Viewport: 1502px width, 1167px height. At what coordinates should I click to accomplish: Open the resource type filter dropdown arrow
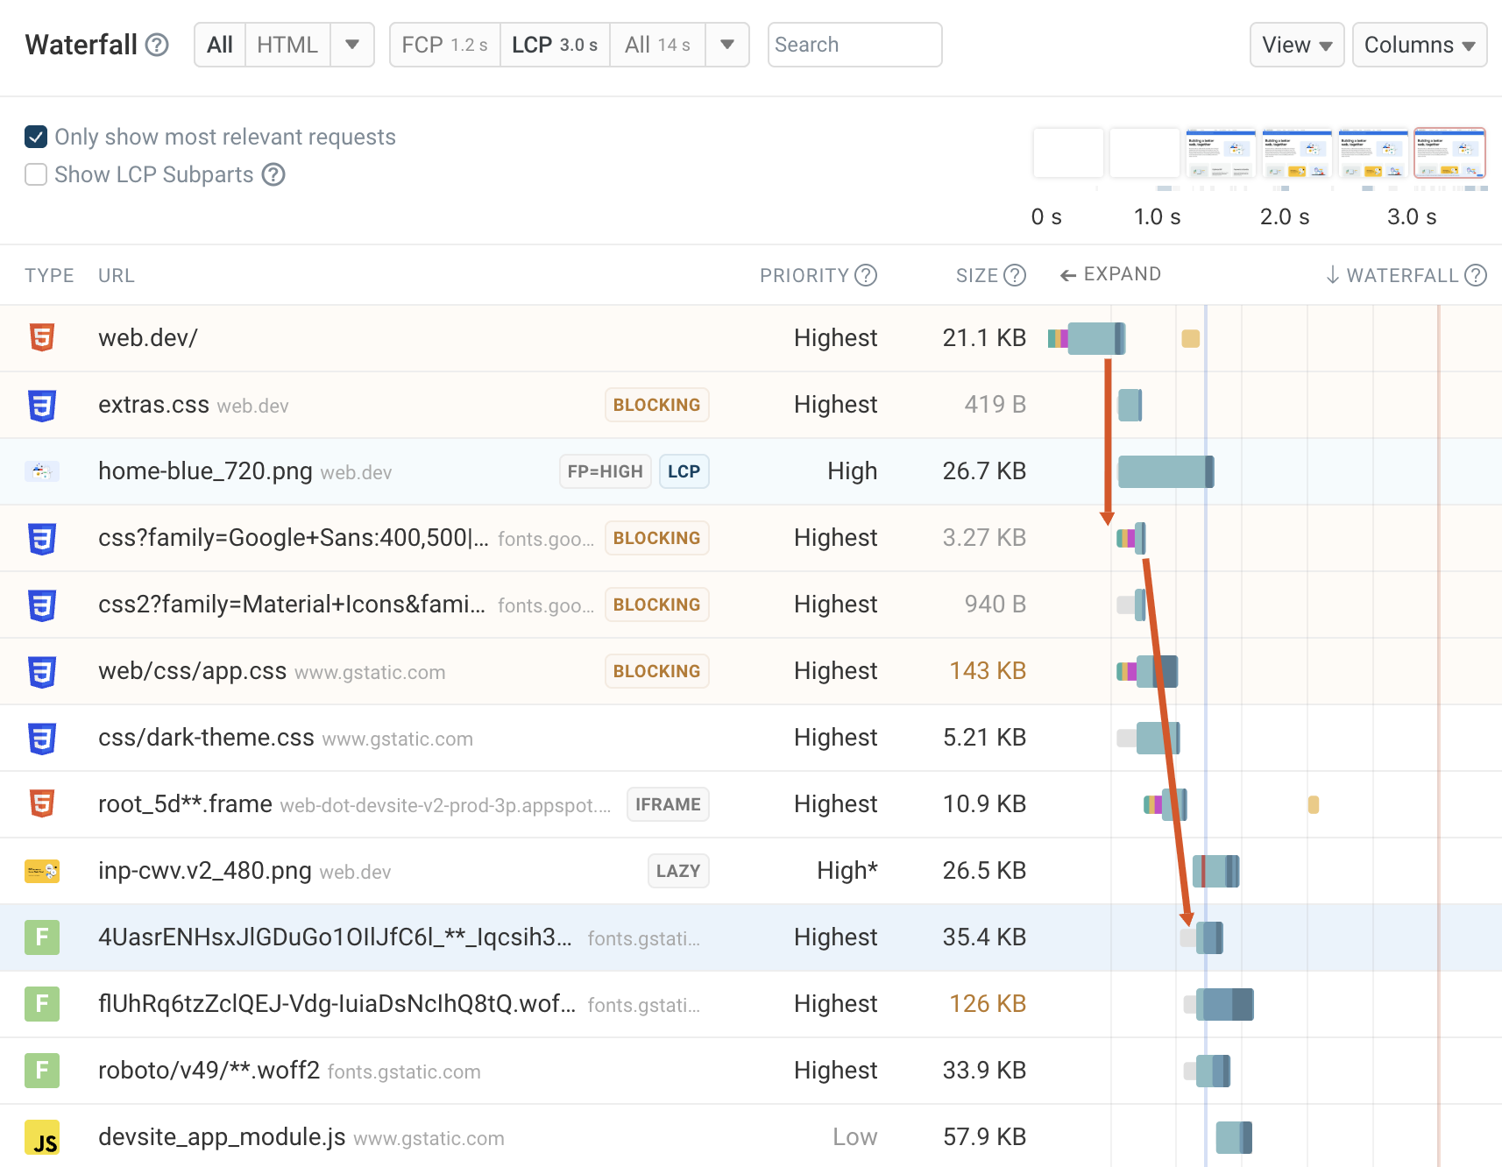[x=352, y=45]
